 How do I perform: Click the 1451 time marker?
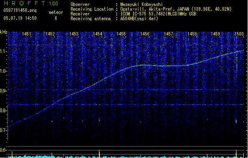27,34
